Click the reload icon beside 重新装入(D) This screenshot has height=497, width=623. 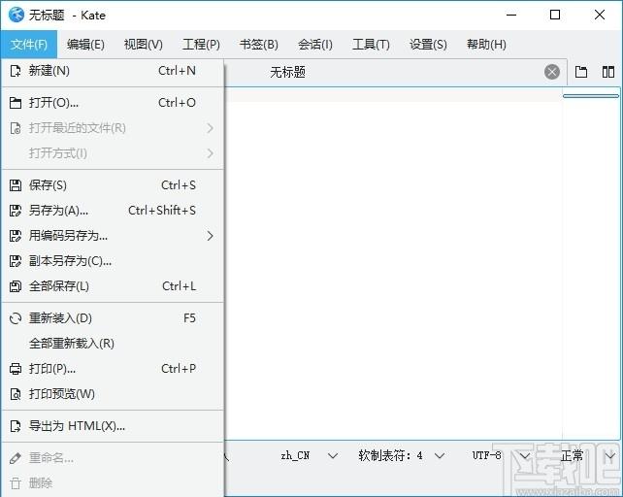(16, 318)
